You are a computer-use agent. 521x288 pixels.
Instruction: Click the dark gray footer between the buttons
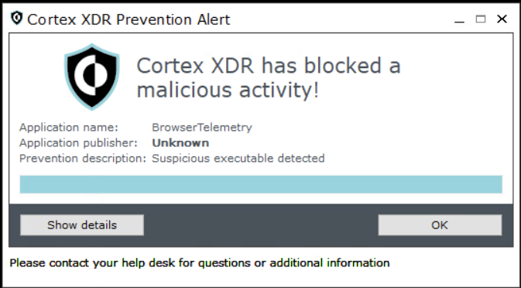click(x=261, y=225)
